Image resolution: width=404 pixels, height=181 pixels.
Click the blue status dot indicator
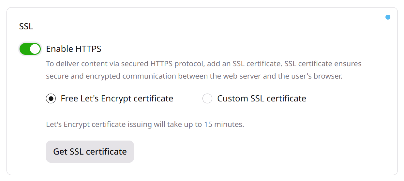click(x=388, y=17)
